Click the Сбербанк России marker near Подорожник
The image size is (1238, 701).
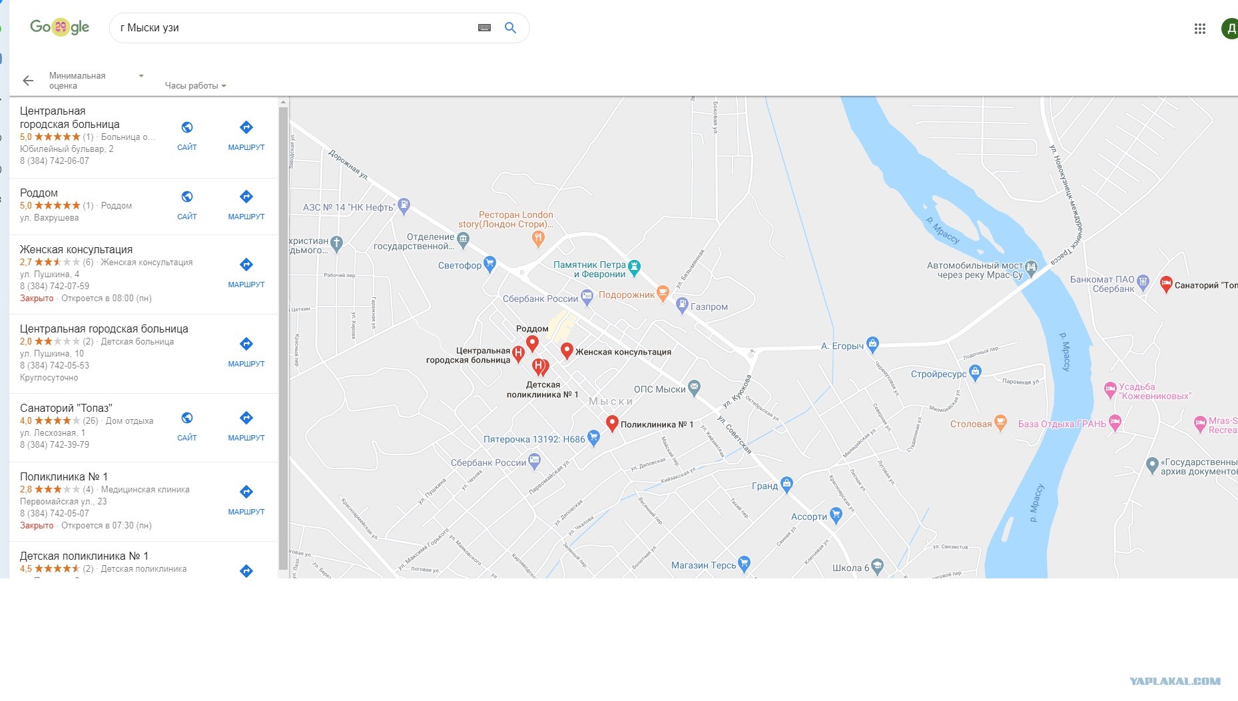pyautogui.click(x=587, y=297)
